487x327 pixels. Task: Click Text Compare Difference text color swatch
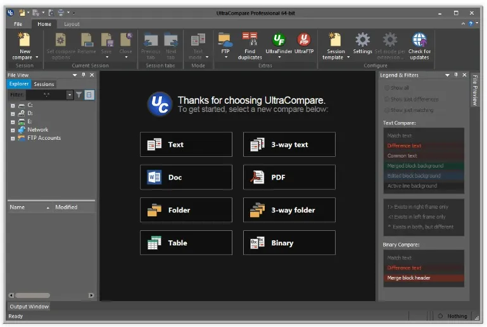tap(424, 145)
